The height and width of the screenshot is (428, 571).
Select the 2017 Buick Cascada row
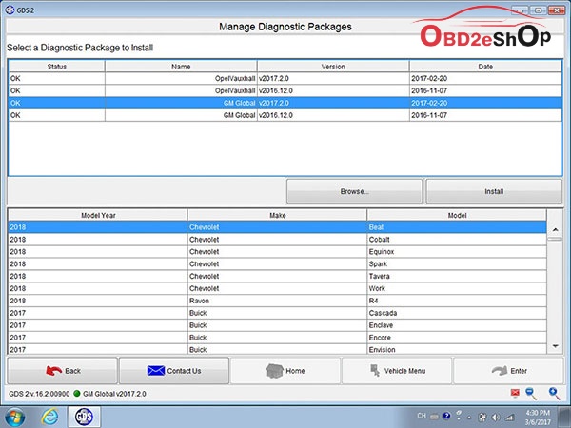[277, 313]
